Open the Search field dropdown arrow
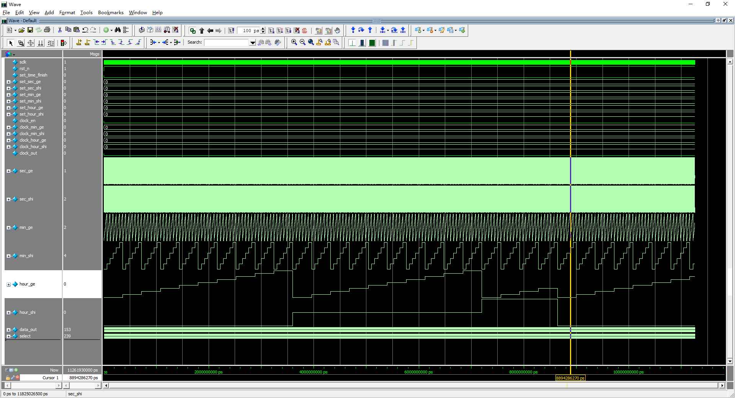Image resolution: width=735 pixels, height=398 pixels. 253,42
